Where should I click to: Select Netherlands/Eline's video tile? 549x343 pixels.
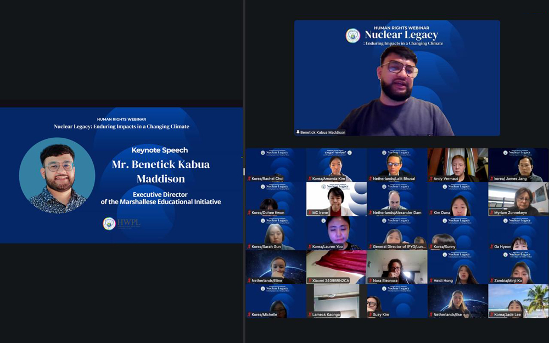tap(276, 266)
